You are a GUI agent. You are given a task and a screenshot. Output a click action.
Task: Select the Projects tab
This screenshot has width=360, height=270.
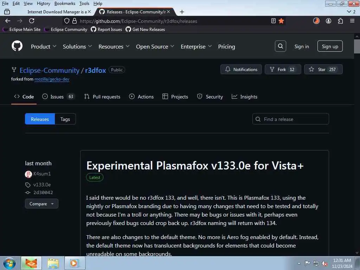[x=175, y=97]
